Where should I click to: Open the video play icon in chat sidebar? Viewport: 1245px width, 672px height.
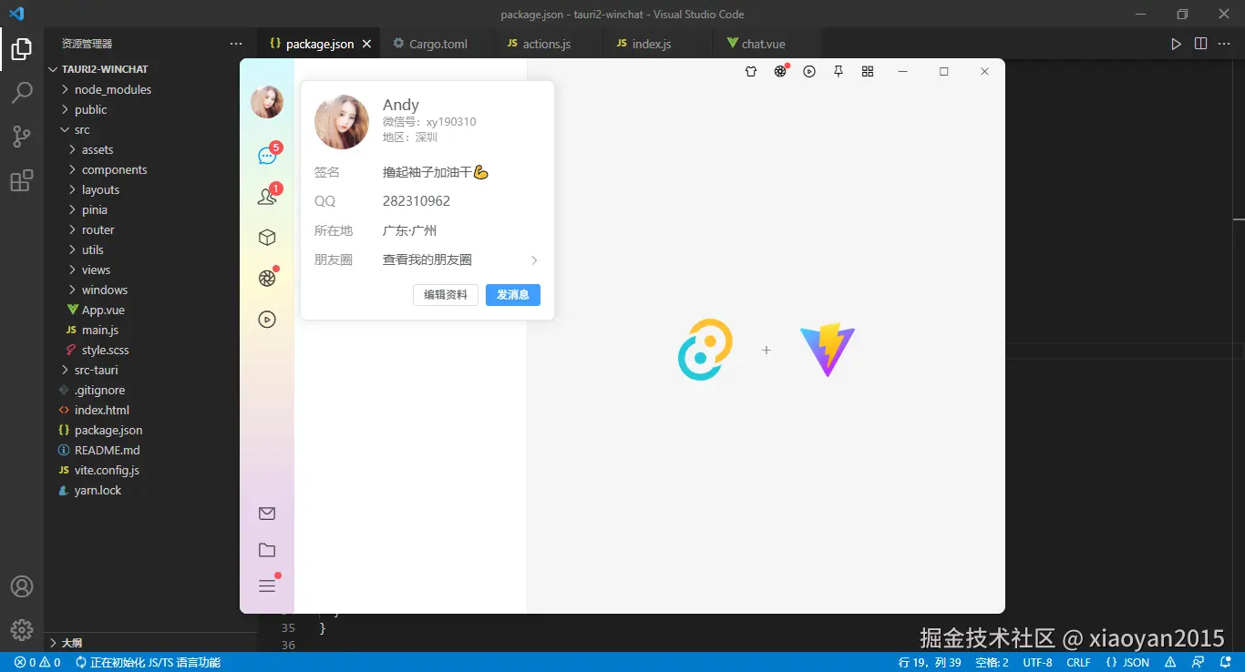(x=267, y=320)
